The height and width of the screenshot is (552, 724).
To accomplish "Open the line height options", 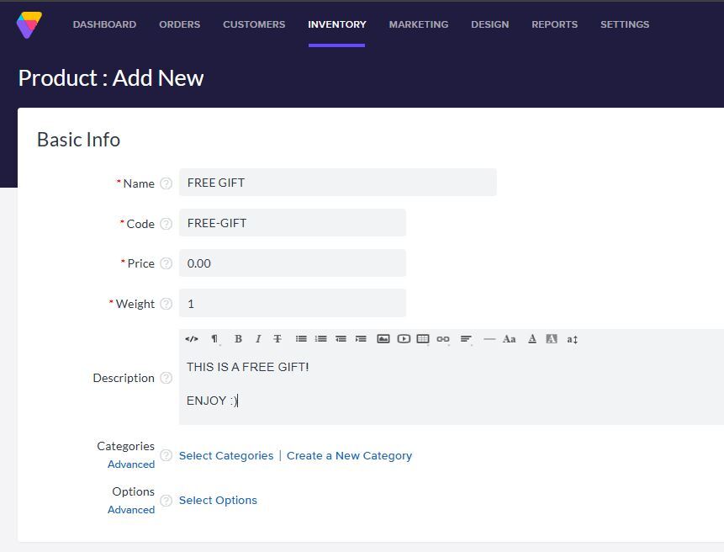I will tap(572, 339).
